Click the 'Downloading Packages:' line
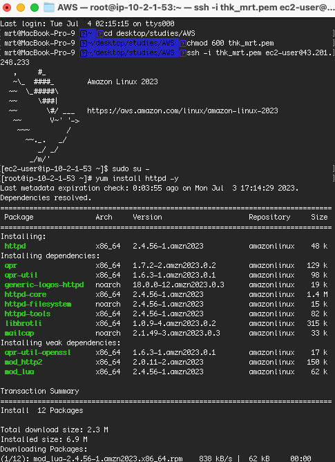The image size is (335, 462). coord(44,450)
